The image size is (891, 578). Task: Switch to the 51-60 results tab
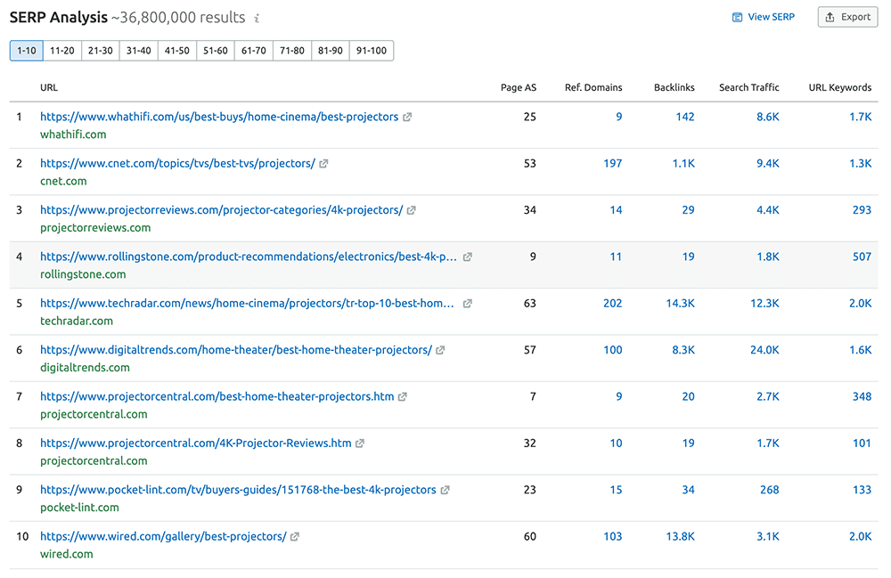(216, 51)
